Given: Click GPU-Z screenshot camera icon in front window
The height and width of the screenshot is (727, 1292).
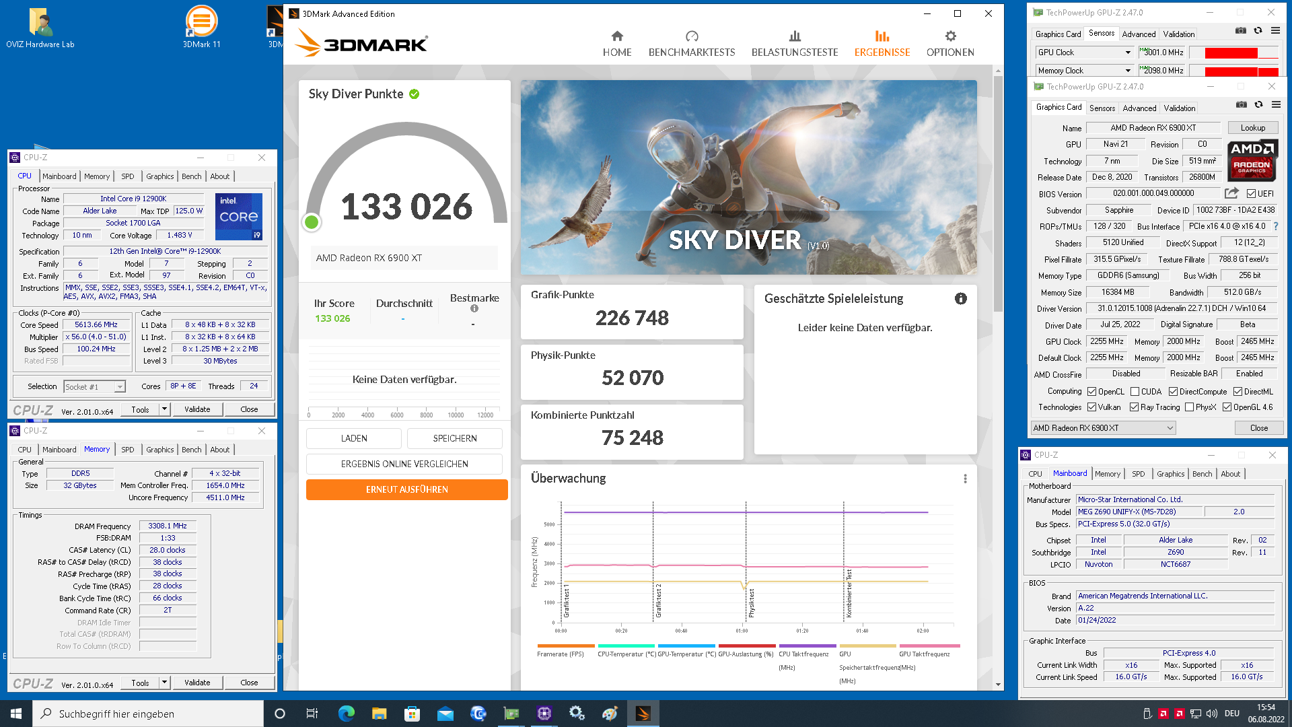Looking at the screenshot, I should tap(1241, 104).
